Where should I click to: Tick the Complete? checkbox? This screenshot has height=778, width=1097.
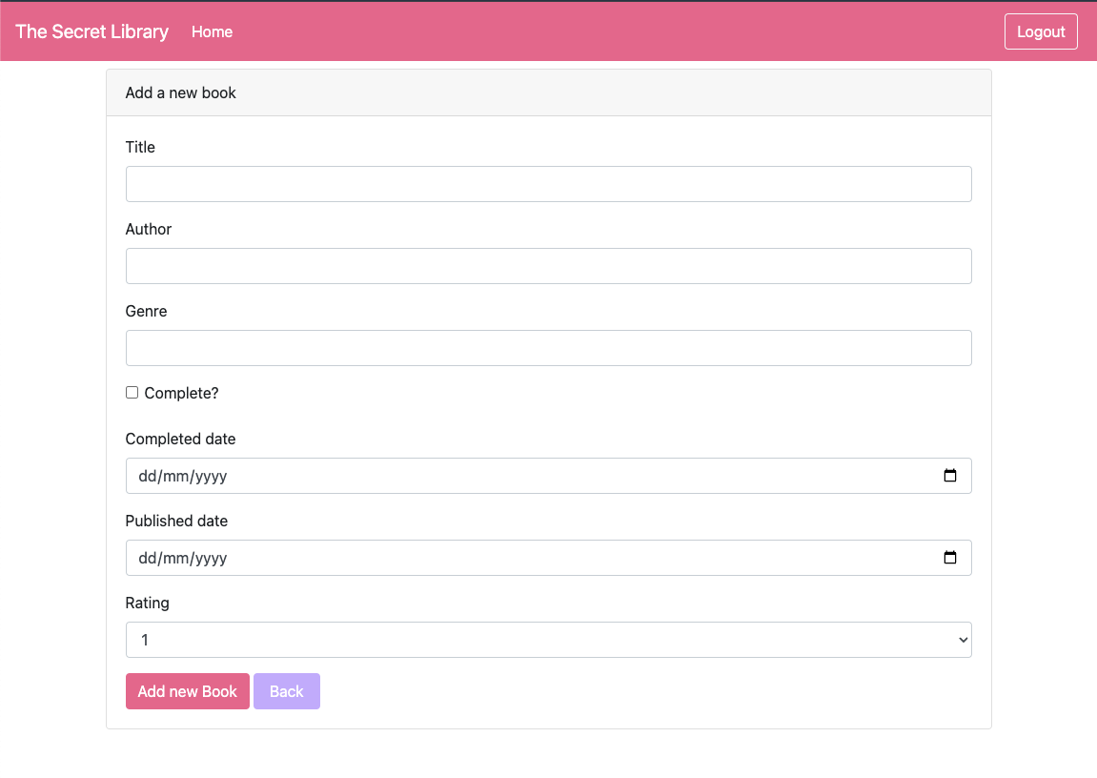click(x=132, y=393)
